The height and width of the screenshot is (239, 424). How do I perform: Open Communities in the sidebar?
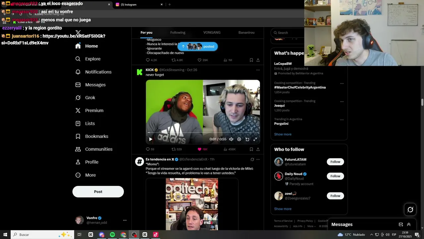(x=94, y=149)
